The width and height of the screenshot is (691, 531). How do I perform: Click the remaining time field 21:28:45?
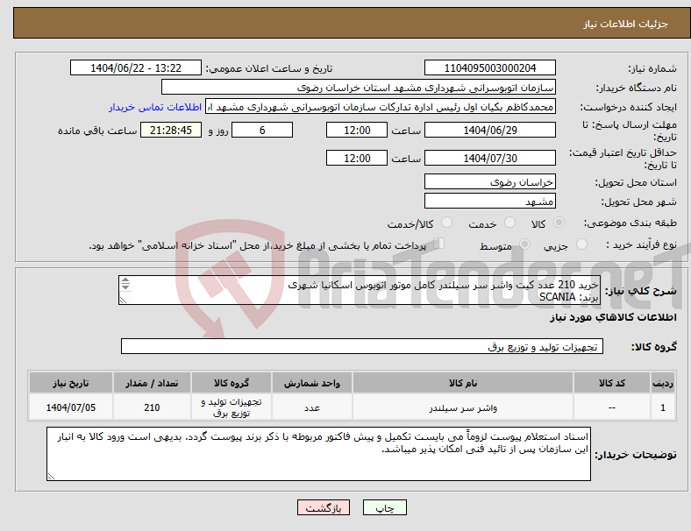tap(171, 131)
